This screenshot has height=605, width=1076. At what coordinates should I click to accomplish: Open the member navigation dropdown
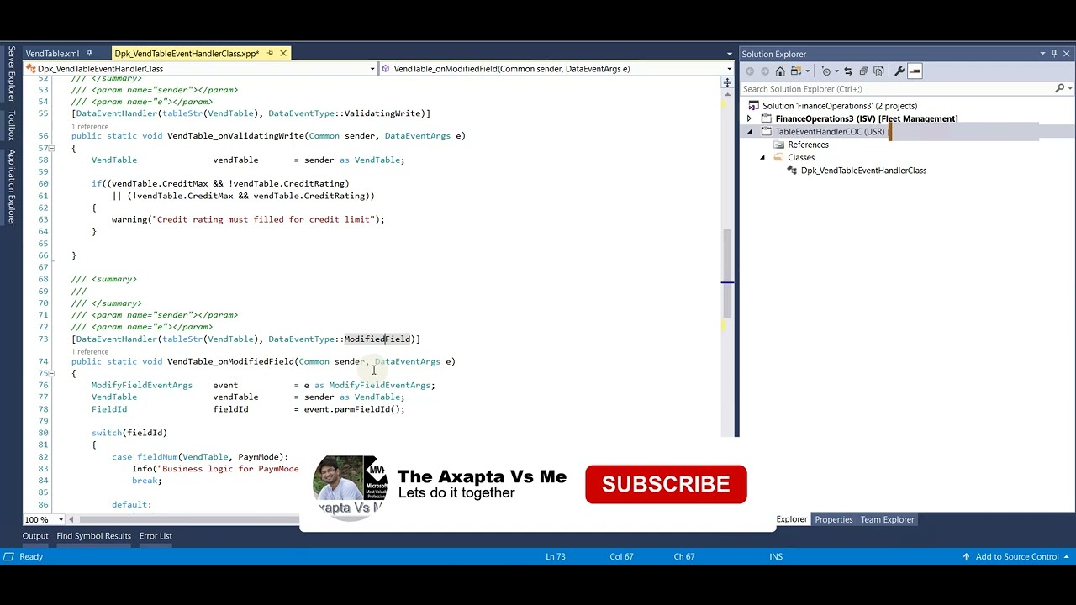(729, 69)
